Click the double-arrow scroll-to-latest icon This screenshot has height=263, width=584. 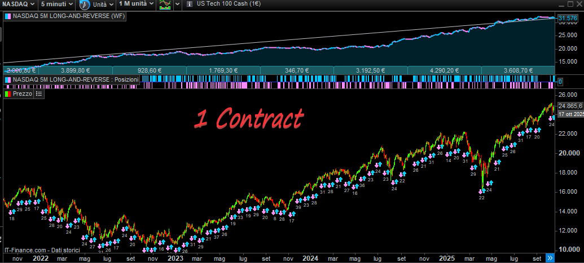(551, 257)
